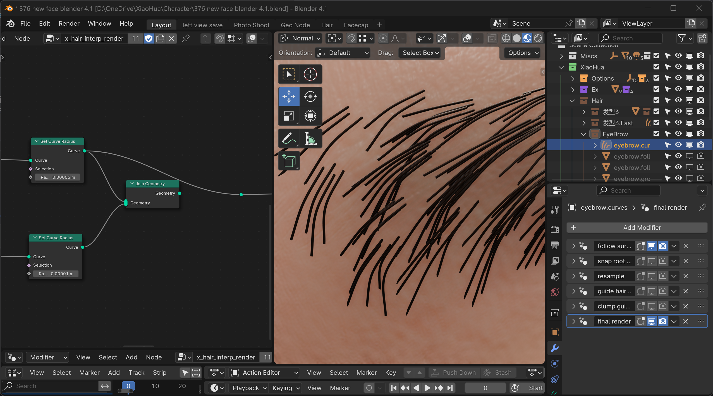Remove the resample modifier with X
This screenshot has width=713, height=396.
coord(686,276)
